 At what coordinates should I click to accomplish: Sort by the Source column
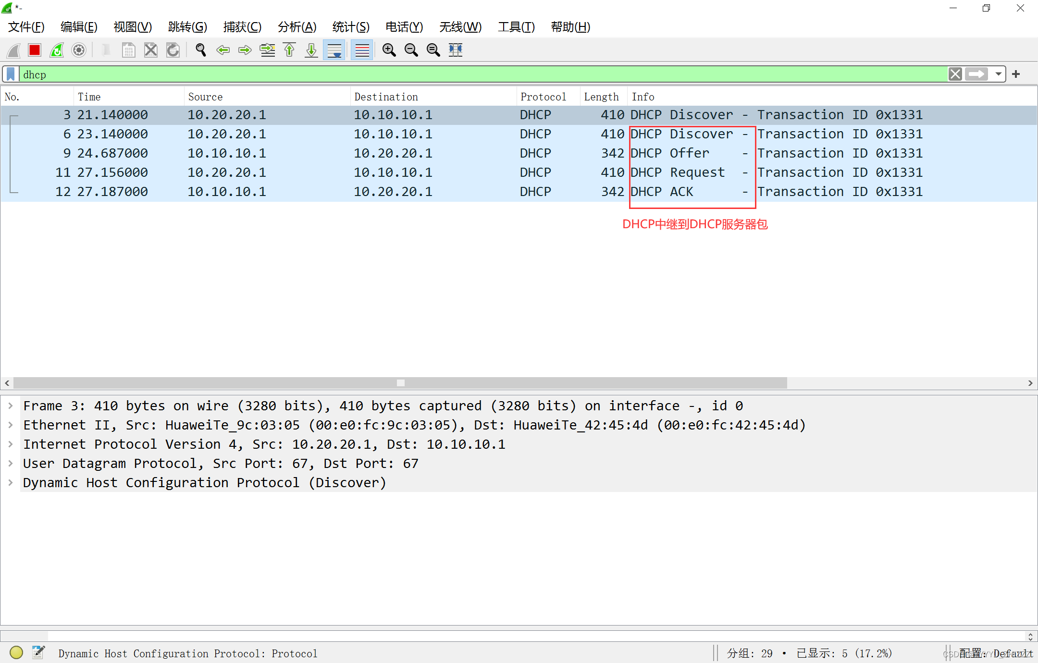coord(267,97)
